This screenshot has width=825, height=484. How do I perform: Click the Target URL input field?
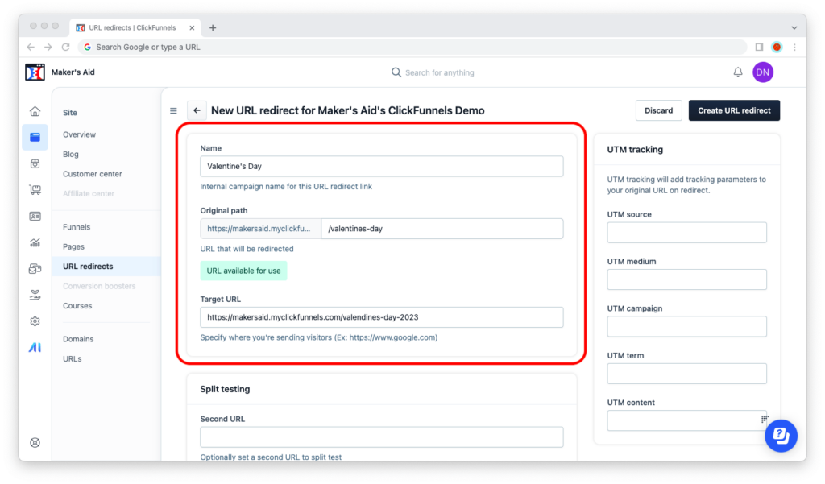pyautogui.click(x=381, y=317)
